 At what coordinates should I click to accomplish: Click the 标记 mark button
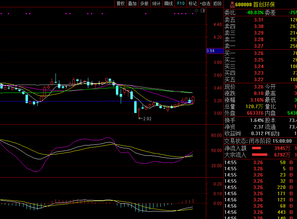click(x=192, y=3)
